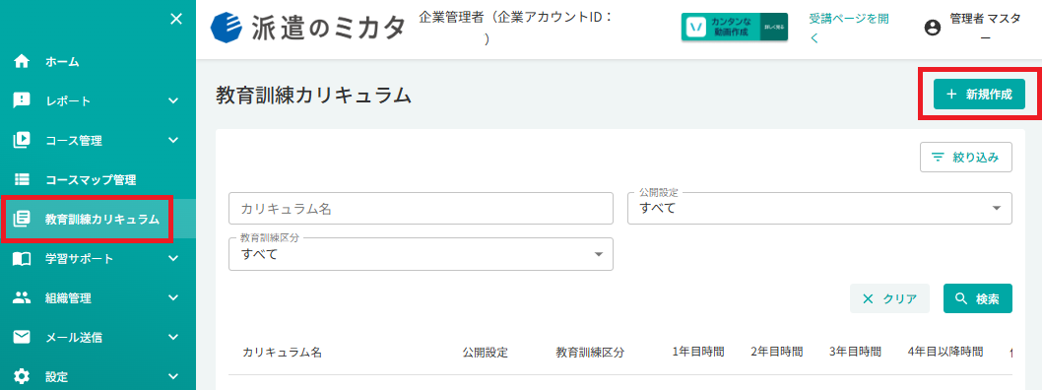Click the 4年目以降時間 column header
The image size is (1042, 390).
(944, 352)
